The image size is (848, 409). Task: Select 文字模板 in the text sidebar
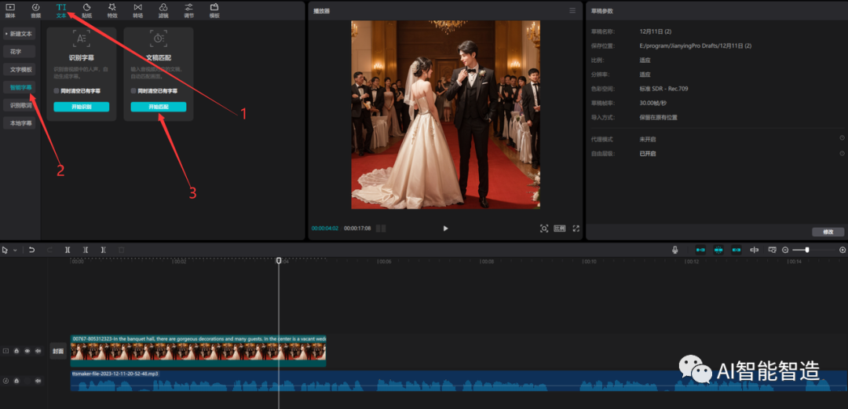coord(20,69)
